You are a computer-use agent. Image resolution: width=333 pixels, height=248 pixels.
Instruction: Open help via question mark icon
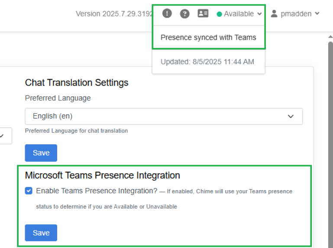coord(185,13)
